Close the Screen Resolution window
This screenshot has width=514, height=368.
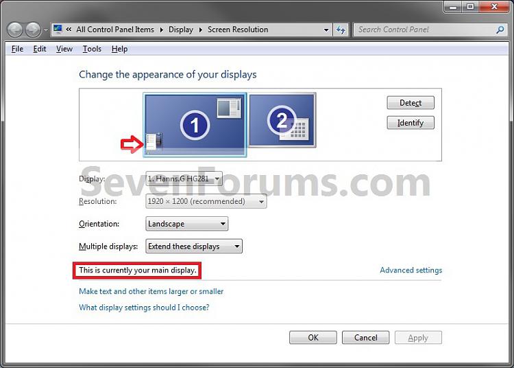point(495,6)
